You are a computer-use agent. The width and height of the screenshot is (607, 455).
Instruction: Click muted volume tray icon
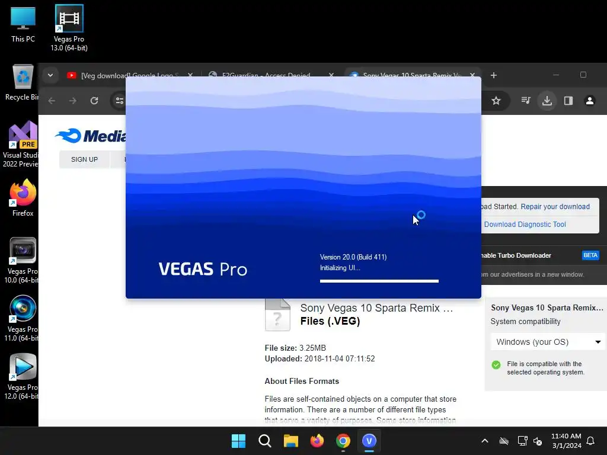point(538,441)
